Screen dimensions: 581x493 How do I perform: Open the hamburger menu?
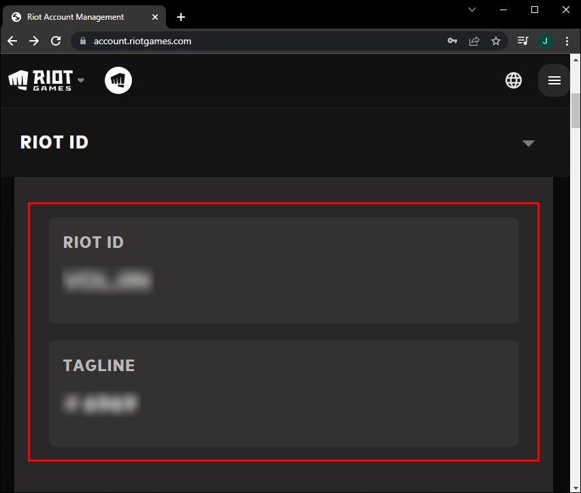point(554,80)
